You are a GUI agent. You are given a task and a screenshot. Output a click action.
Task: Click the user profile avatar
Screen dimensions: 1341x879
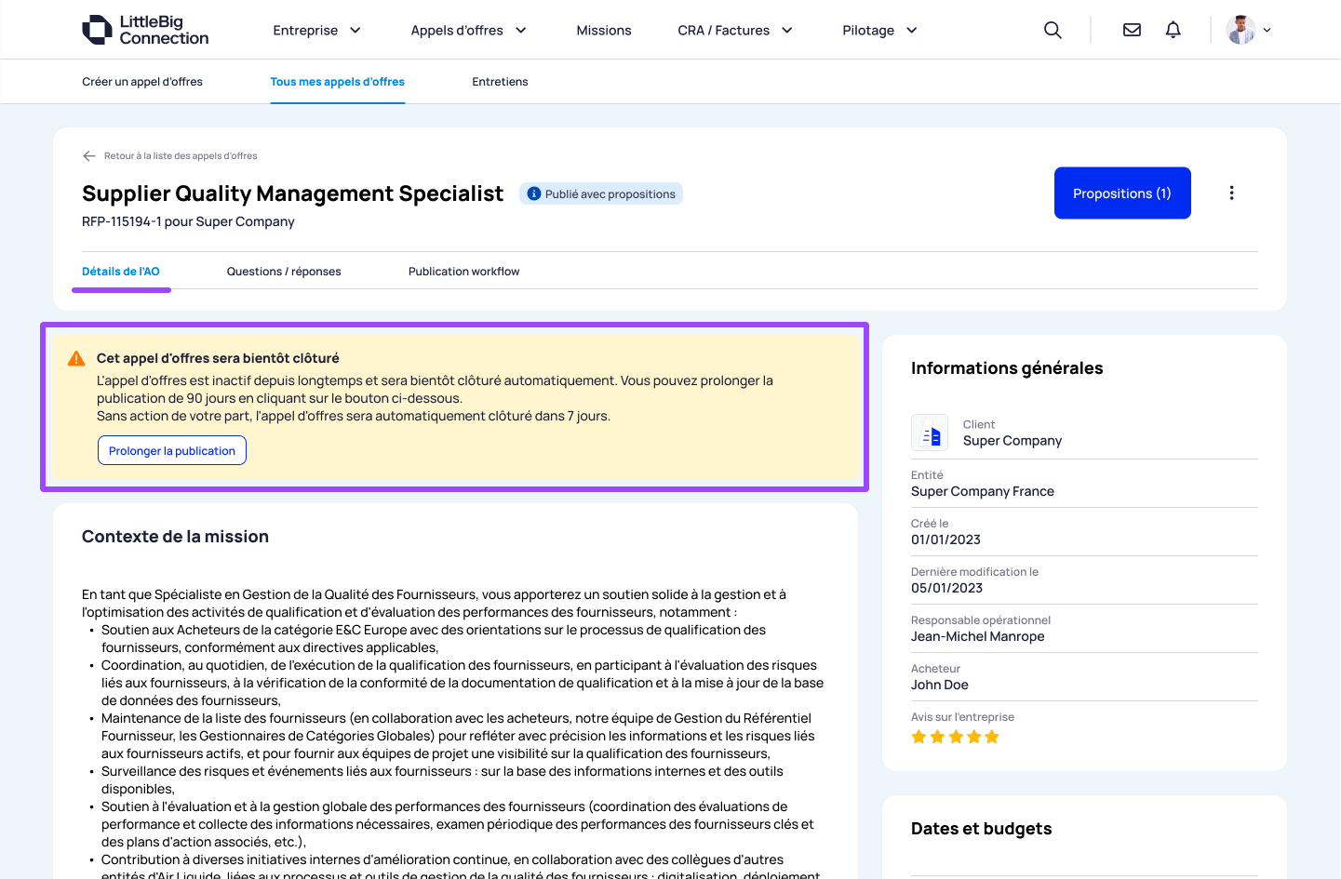pos(1240,30)
